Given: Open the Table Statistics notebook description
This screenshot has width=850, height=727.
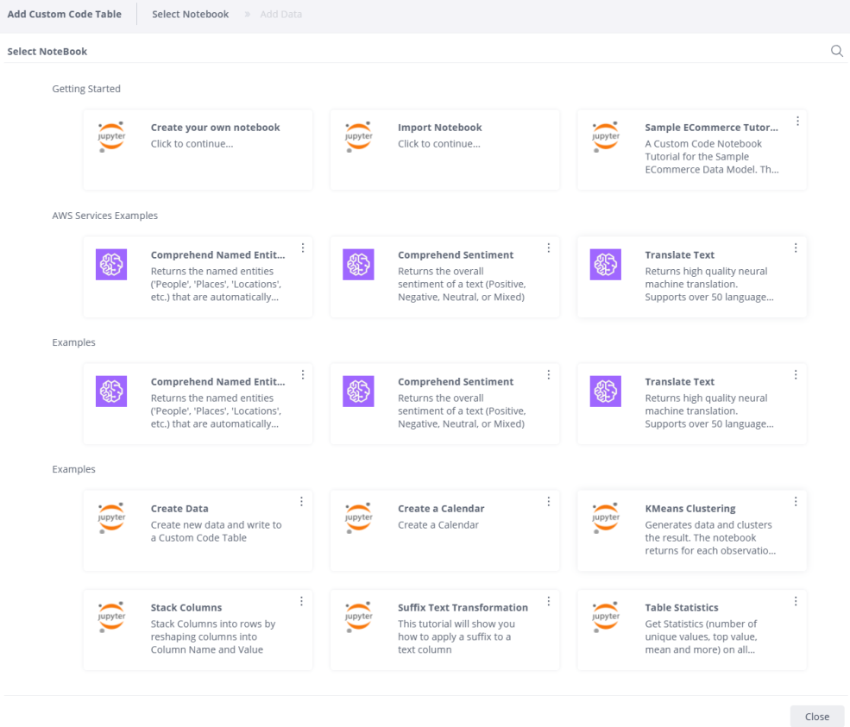Looking at the screenshot, I should pos(701,636).
